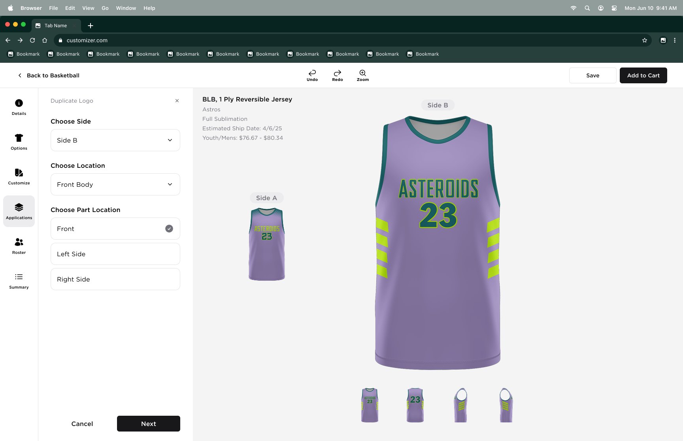683x441 pixels.
Task: Open the Summary list panel
Action: pyautogui.click(x=19, y=281)
